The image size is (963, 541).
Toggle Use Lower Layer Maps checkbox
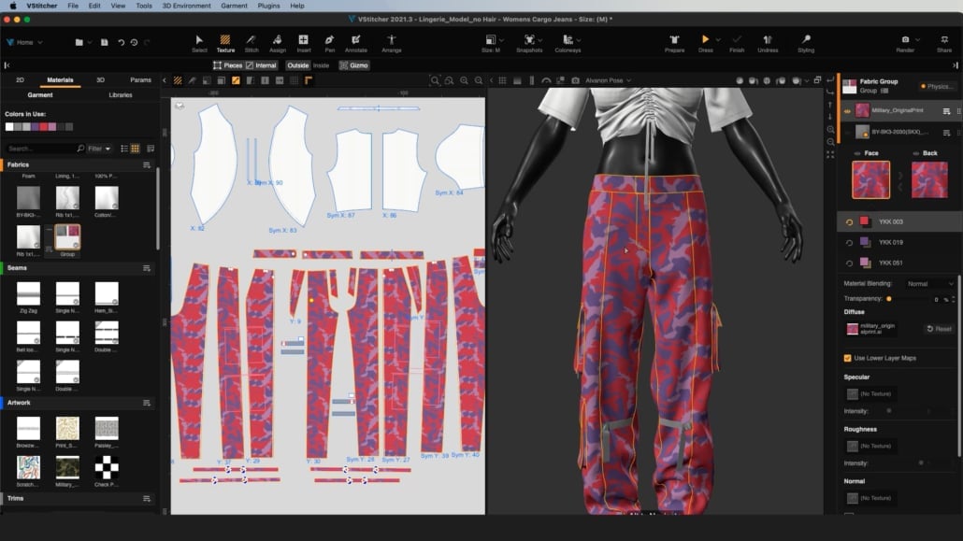[848, 358]
